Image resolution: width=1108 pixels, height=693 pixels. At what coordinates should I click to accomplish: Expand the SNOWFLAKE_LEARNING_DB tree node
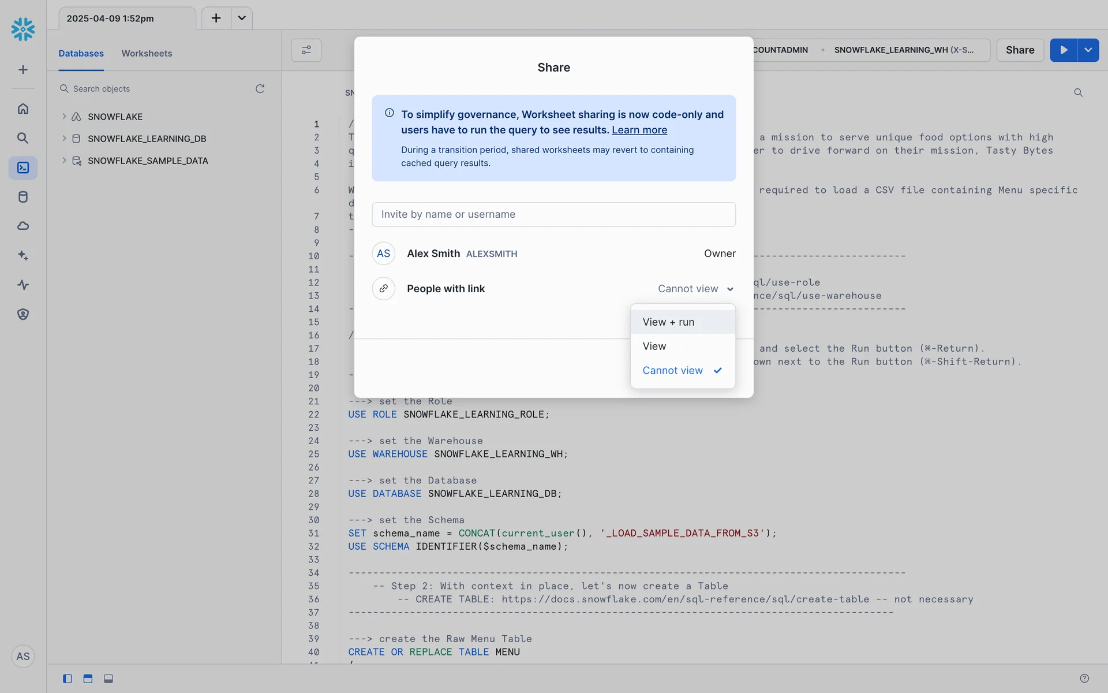click(x=64, y=139)
